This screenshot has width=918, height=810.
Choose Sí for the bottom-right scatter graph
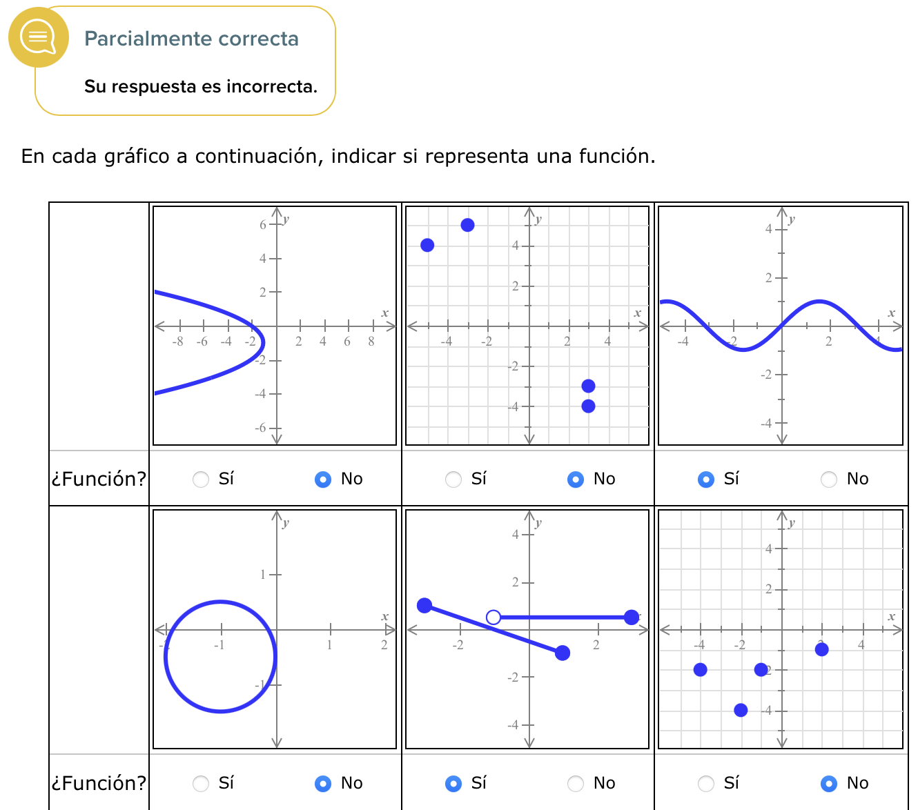pos(706,783)
